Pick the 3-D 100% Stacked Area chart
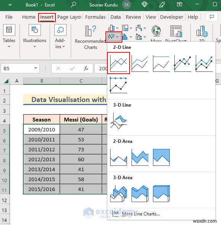 point(161,194)
